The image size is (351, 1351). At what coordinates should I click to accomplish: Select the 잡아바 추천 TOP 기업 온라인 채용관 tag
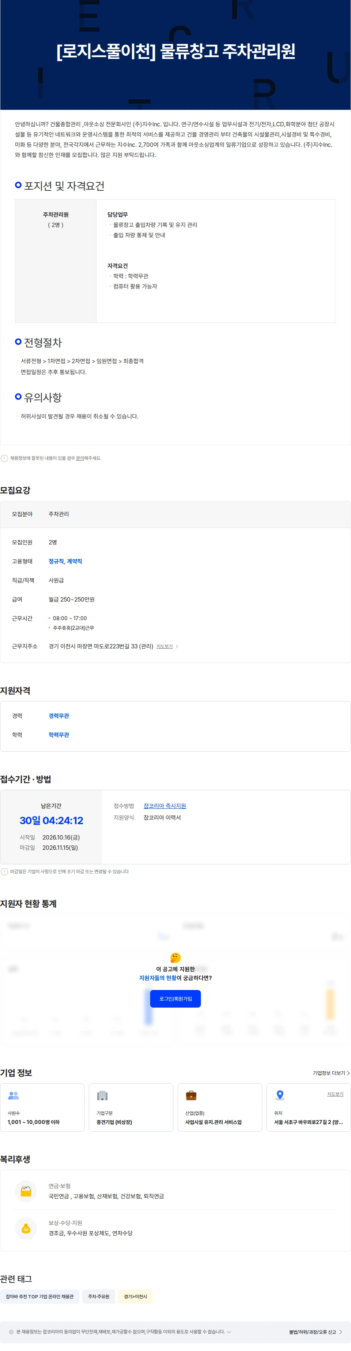40,1296
